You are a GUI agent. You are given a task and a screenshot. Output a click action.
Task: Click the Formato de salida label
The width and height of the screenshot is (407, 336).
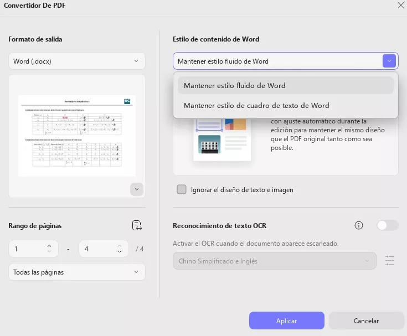pyautogui.click(x=35, y=39)
